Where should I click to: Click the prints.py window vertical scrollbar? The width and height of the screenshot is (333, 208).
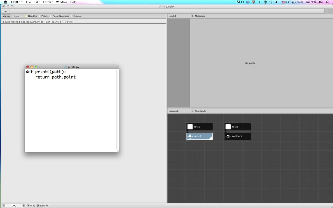point(118,109)
